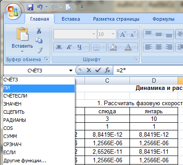Select column D header
Screen dimensions: 183x165
154,80
